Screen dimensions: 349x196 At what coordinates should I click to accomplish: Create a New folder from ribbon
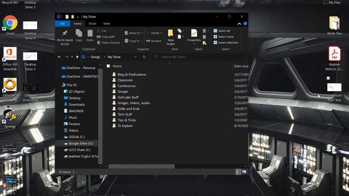[x=171, y=38]
